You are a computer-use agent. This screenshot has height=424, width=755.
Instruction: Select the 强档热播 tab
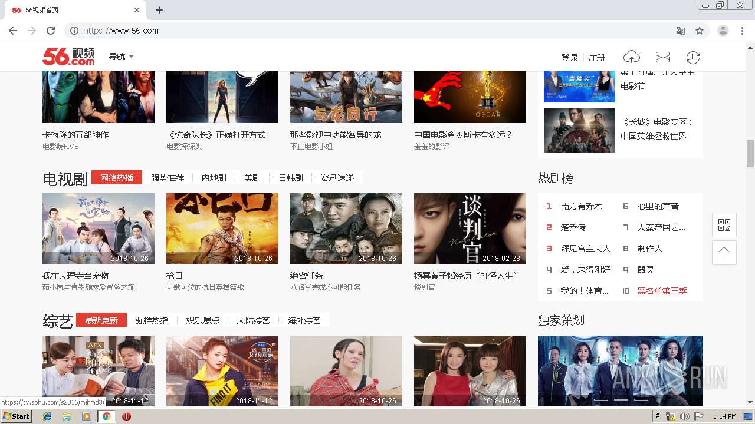point(152,320)
